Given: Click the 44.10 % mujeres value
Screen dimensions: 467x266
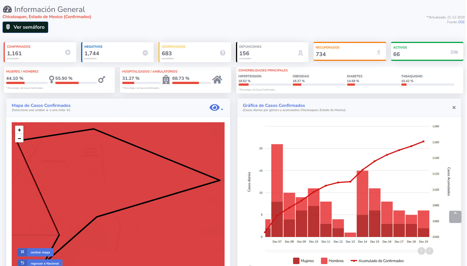Looking at the screenshot, I should [15, 78].
